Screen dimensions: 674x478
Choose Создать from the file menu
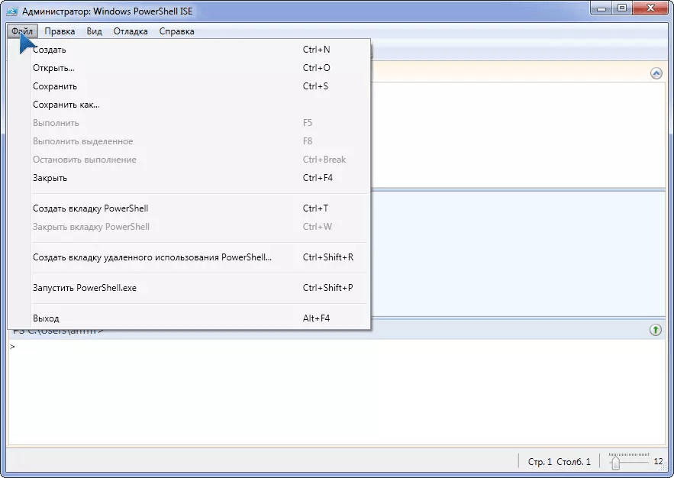189,50
